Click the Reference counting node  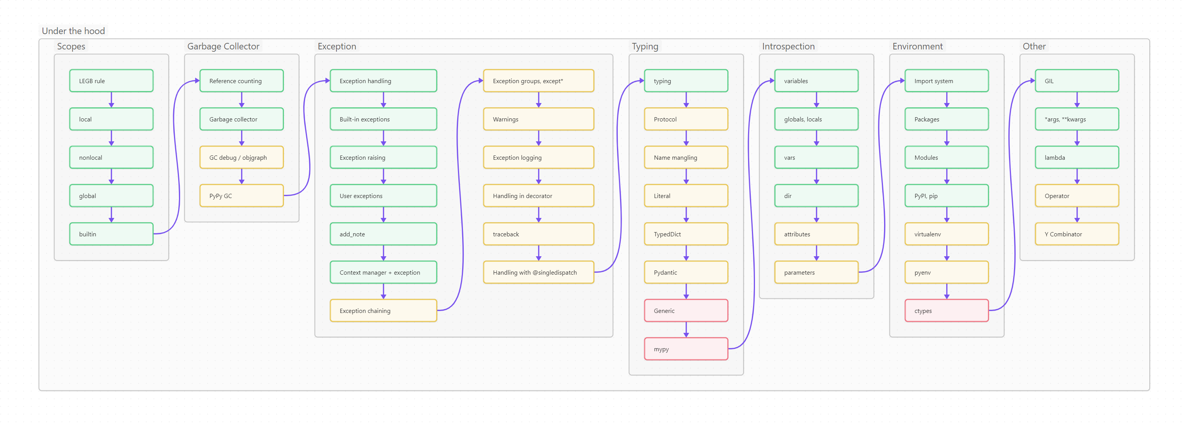click(241, 81)
